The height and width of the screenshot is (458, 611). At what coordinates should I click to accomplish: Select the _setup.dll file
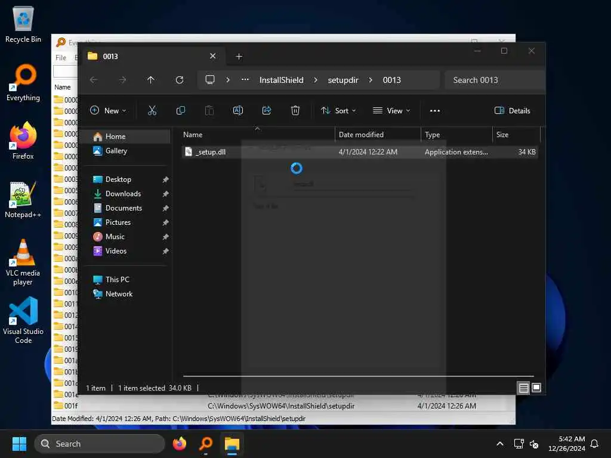coord(360,152)
